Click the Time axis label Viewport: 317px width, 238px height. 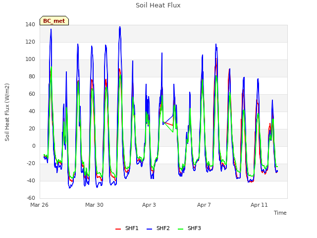pos(280,213)
